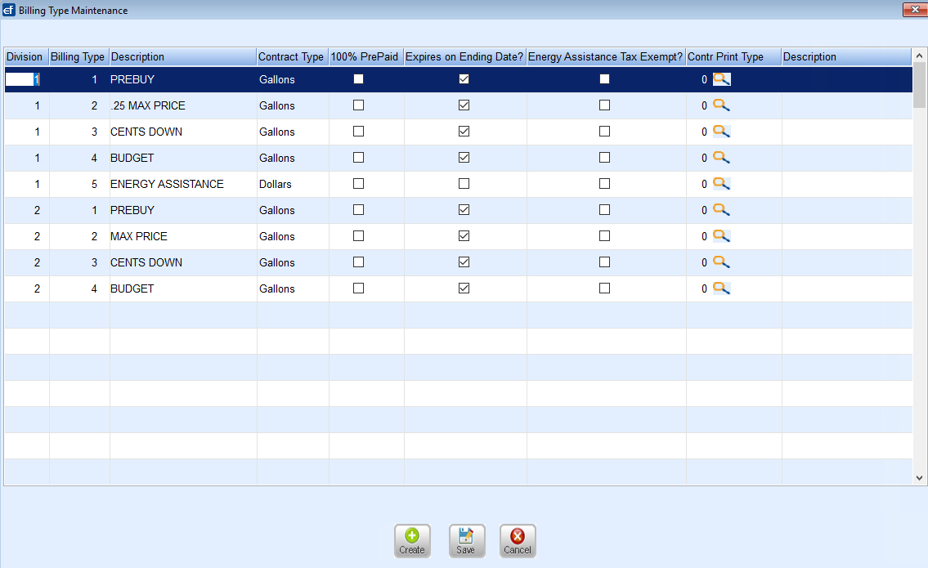Select Division 2 BUDGET description cell

pos(183,288)
